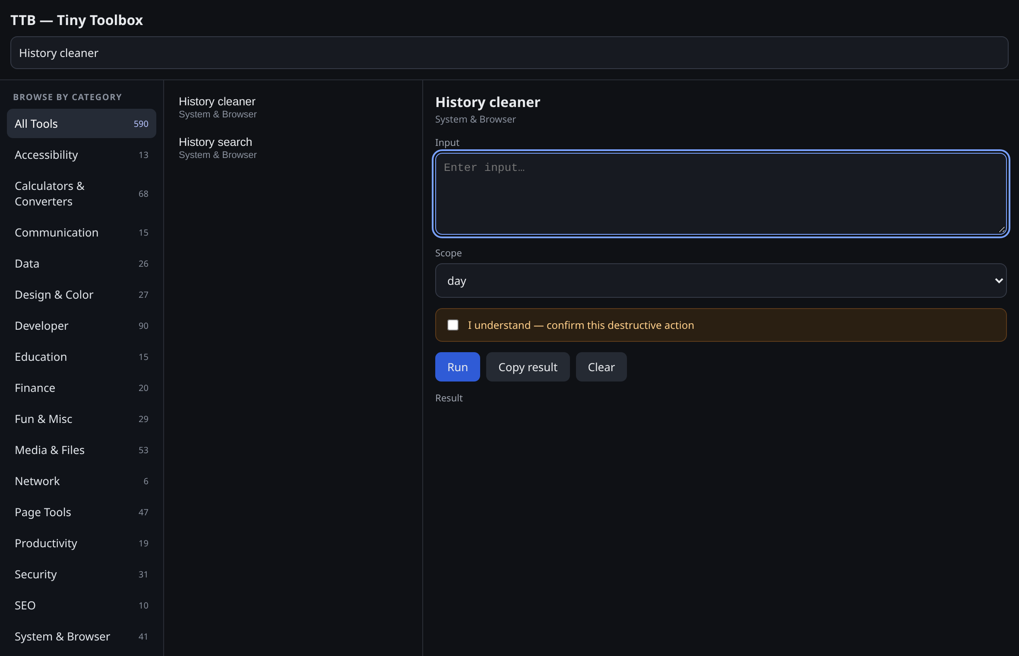This screenshot has height=656, width=1019.
Task: Tick the destructive action confirmation checkbox
Action: (x=453, y=325)
